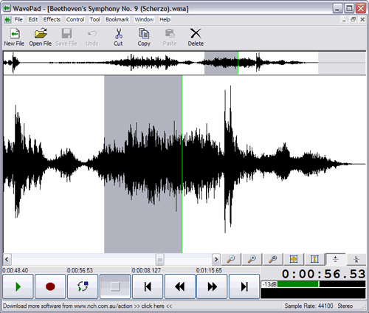Fast forward the audio
369x313 pixels.
click(212, 286)
